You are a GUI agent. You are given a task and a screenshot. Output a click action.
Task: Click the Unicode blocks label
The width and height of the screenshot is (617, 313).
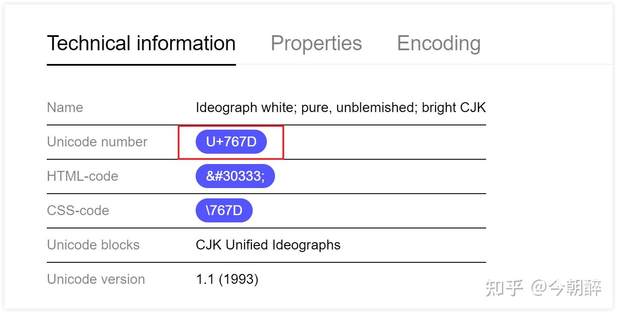(x=93, y=245)
